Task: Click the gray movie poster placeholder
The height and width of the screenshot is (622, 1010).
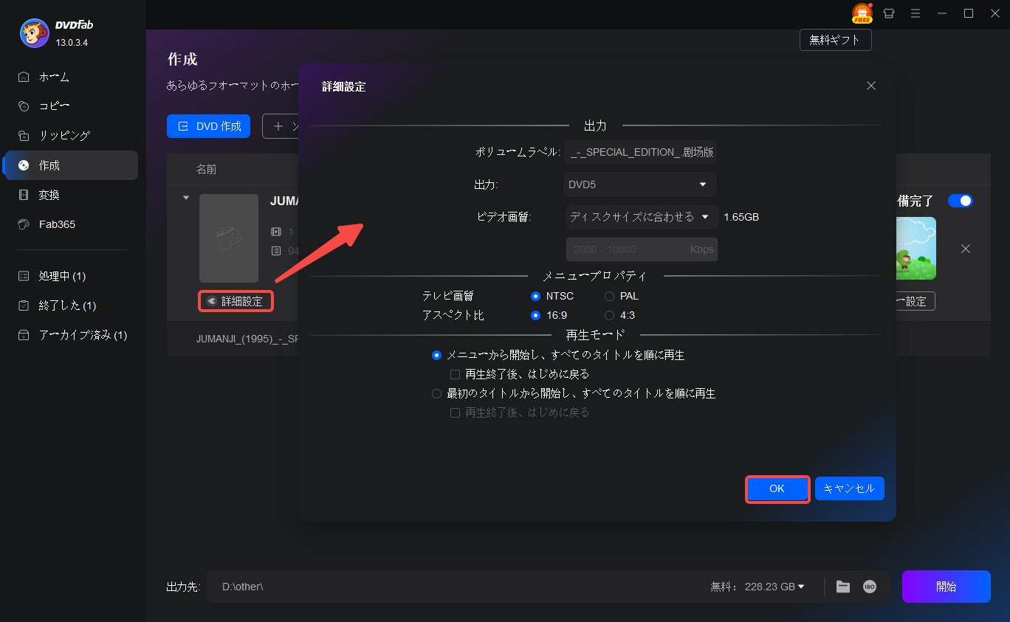Action: 229,238
